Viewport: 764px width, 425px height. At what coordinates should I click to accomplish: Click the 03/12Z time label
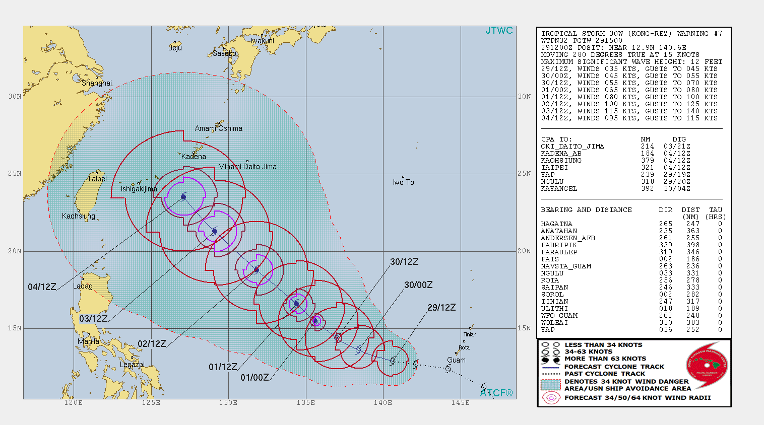[x=94, y=319]
